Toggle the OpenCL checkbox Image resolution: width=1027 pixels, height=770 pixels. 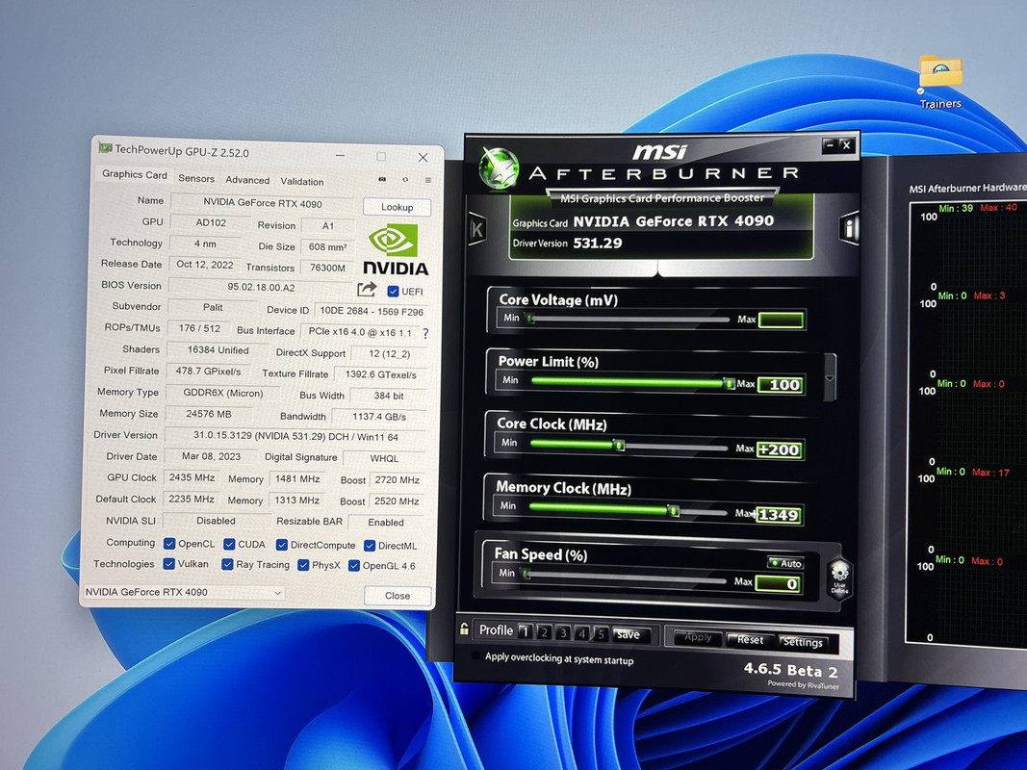pyautogui.click(x=169, y=544)
